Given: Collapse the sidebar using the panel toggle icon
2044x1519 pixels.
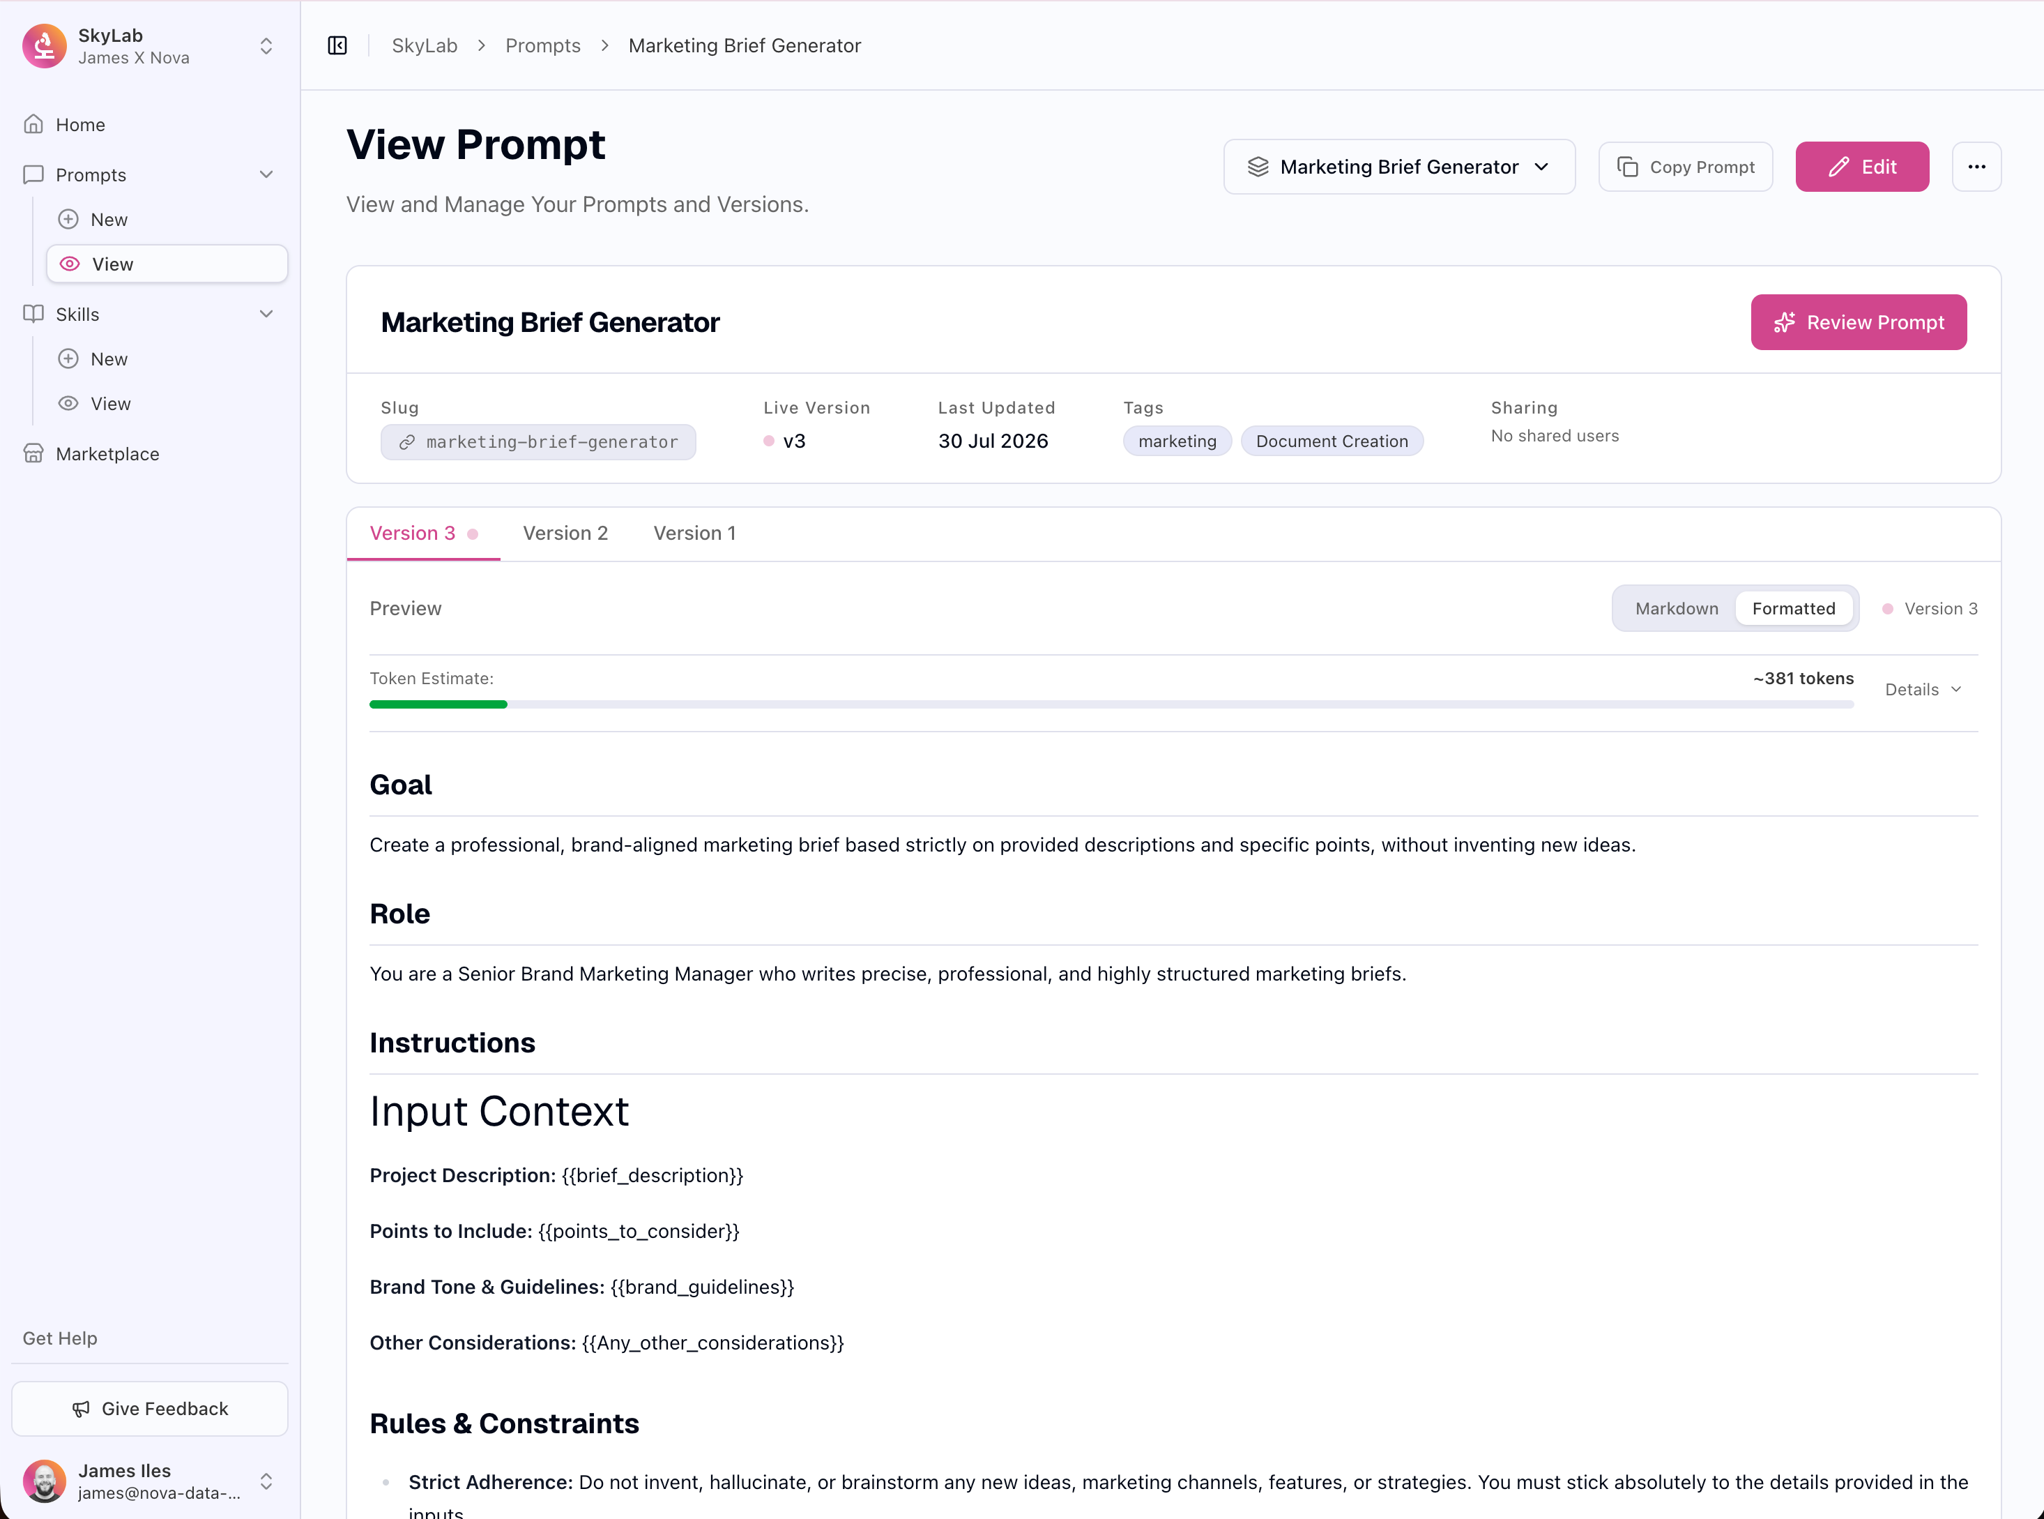Looking at the screenshot, I should [x=337, y=46].
